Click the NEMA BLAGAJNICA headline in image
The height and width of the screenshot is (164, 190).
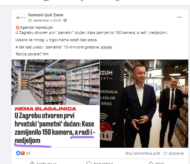[45, 109]
